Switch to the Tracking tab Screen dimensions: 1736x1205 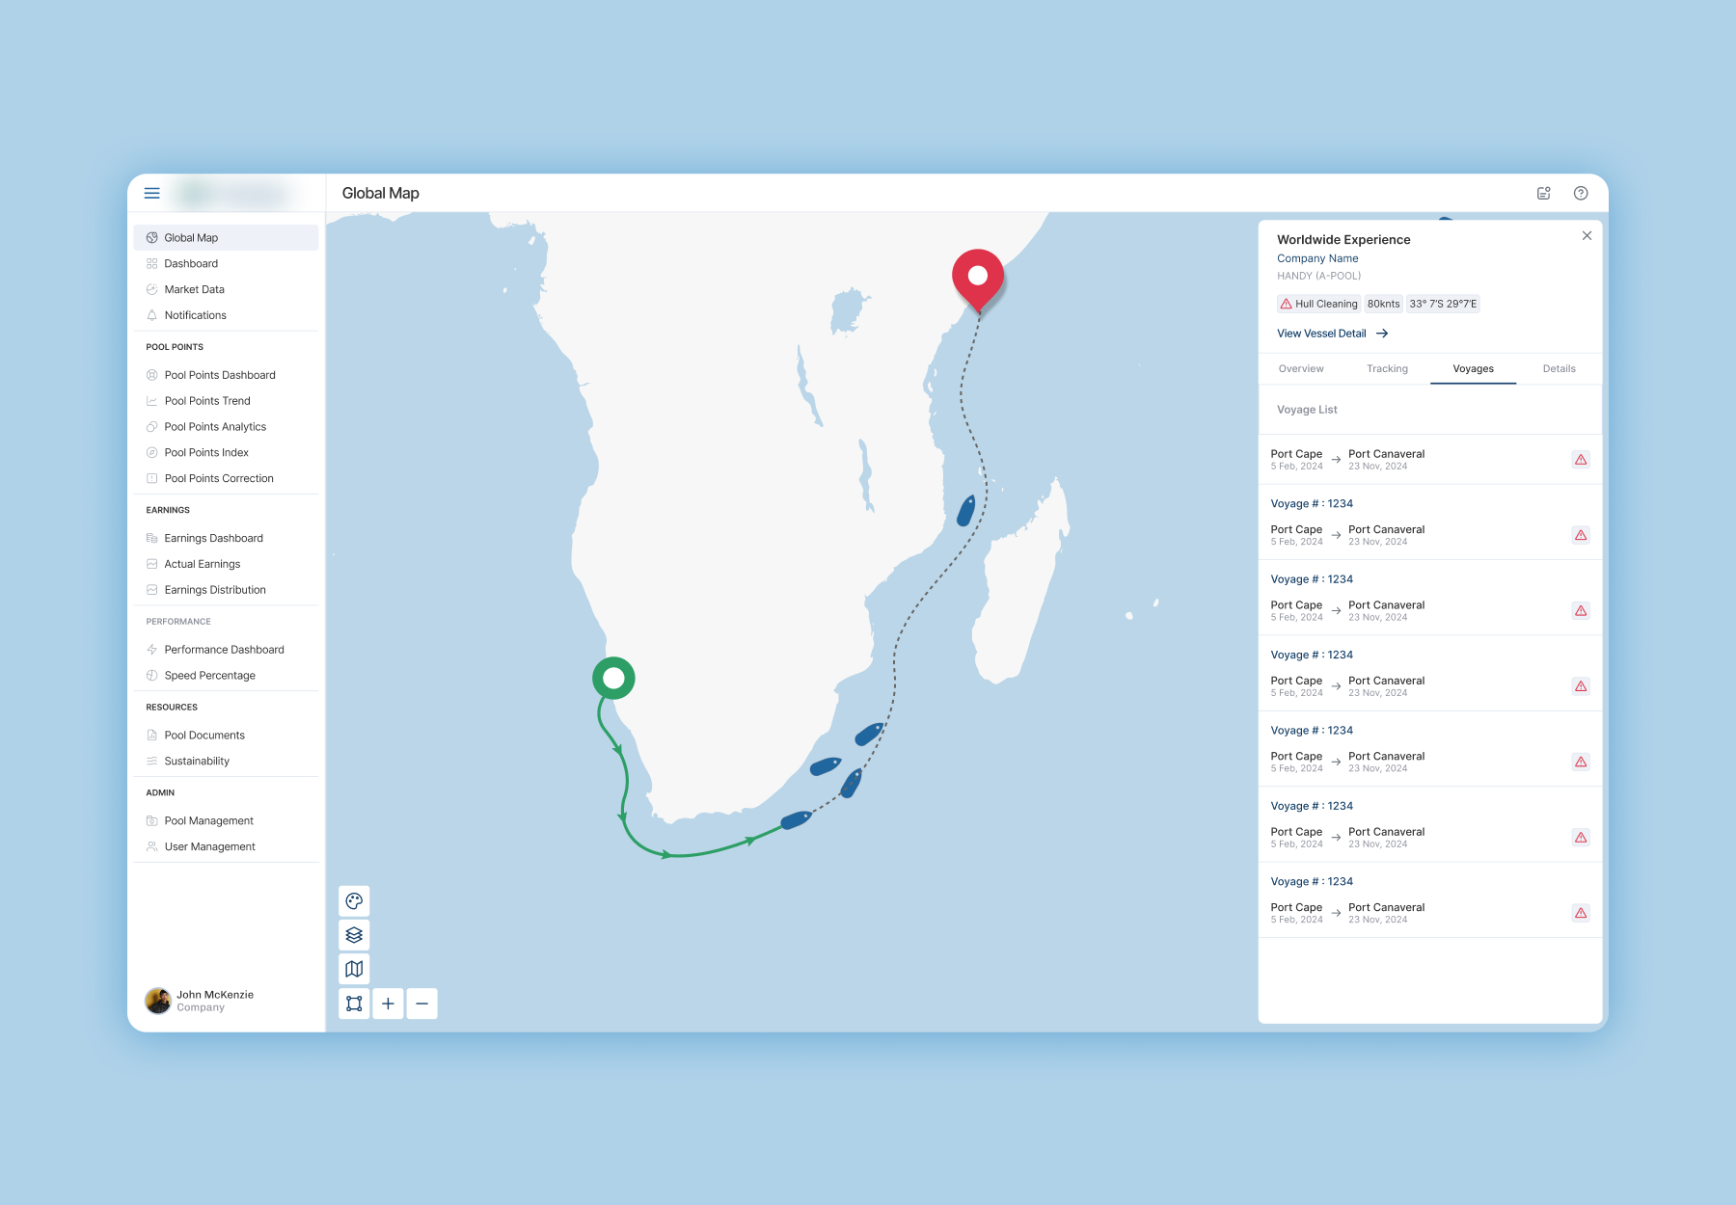click(x=1387, y=369)
